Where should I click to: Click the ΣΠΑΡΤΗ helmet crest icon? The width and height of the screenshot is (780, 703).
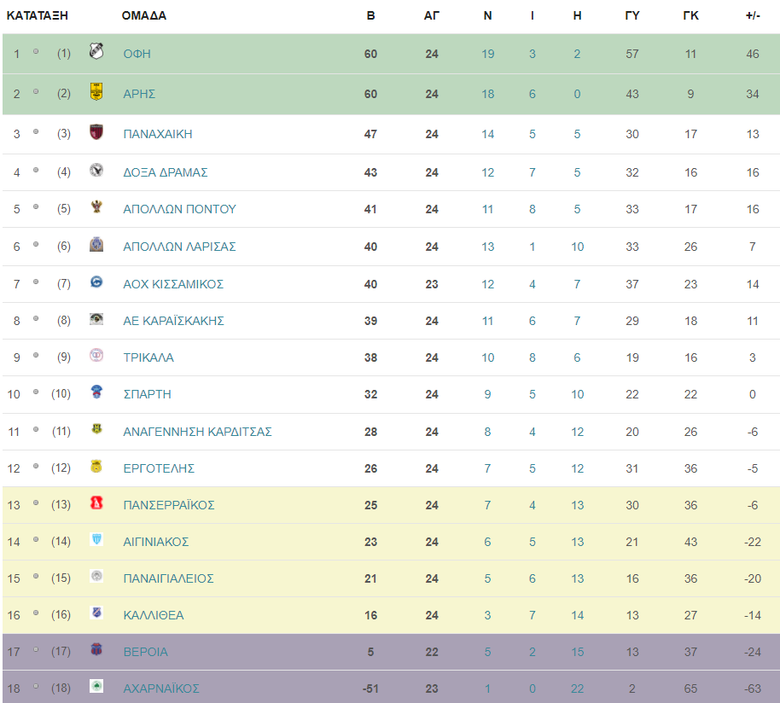coord(96,392)
